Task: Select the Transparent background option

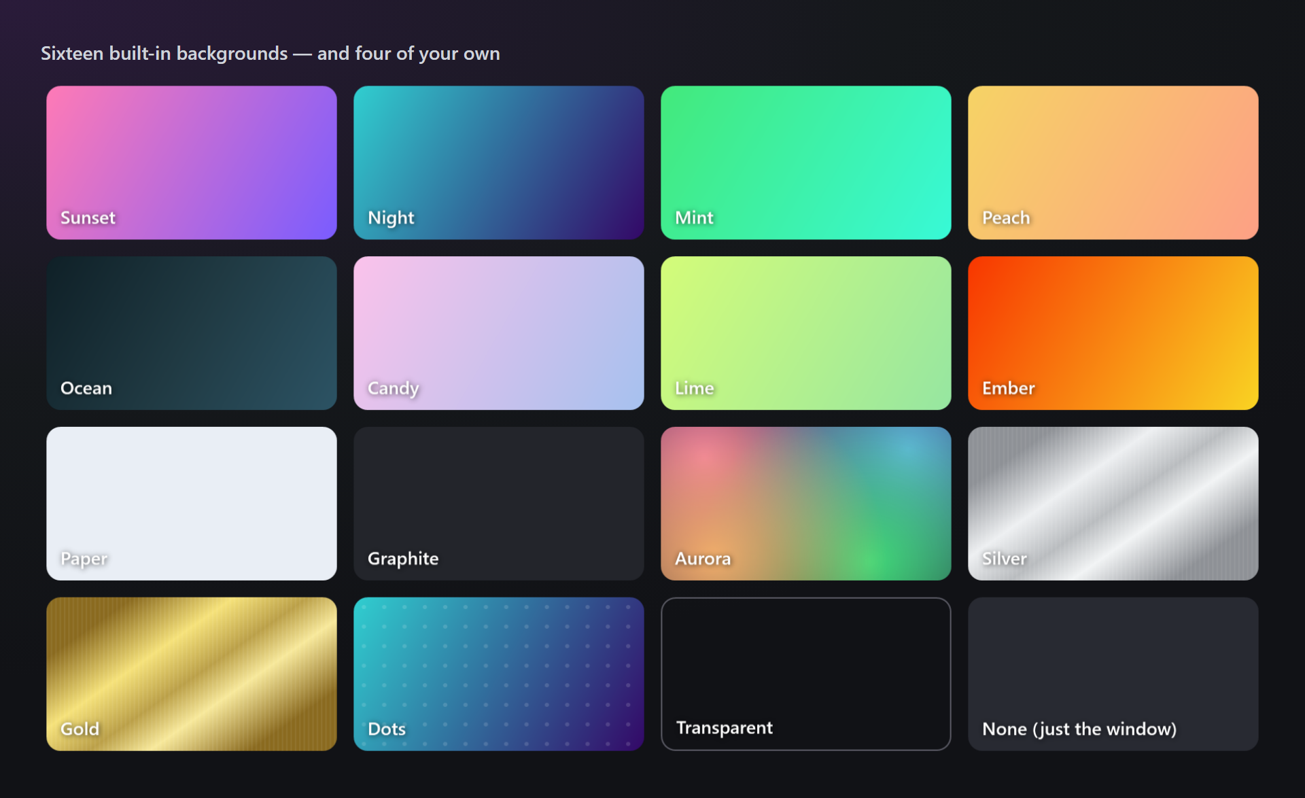Action: 806,674
